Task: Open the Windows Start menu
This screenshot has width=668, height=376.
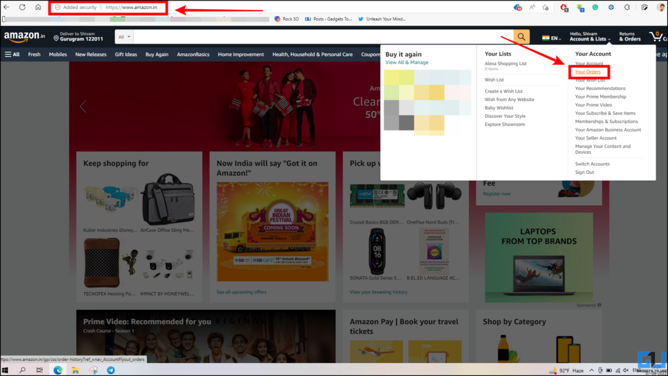Action: [5, 370]
